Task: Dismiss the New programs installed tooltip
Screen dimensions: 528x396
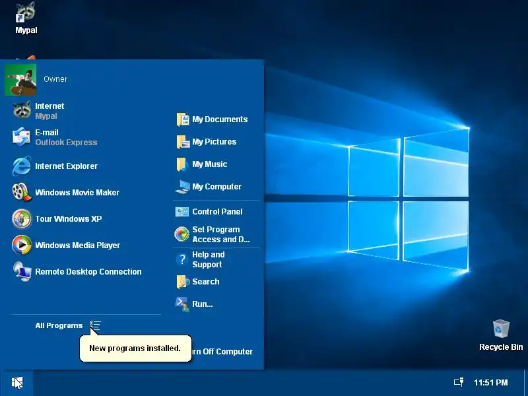Action: coord(135,348)
